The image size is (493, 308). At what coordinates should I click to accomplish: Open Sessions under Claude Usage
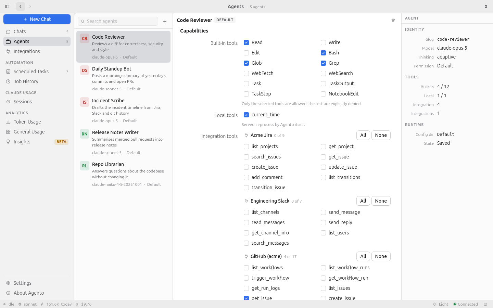point(37,102)
